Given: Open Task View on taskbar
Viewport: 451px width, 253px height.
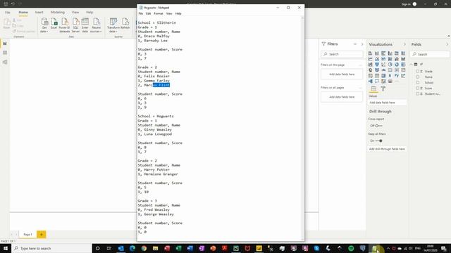Looking at the screenshot, I should (109, 248).
